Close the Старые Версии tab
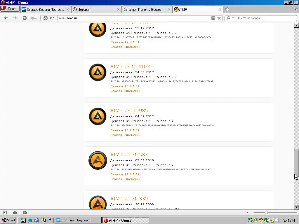Viewport: 299px width, 224px height. click(67, 10)
